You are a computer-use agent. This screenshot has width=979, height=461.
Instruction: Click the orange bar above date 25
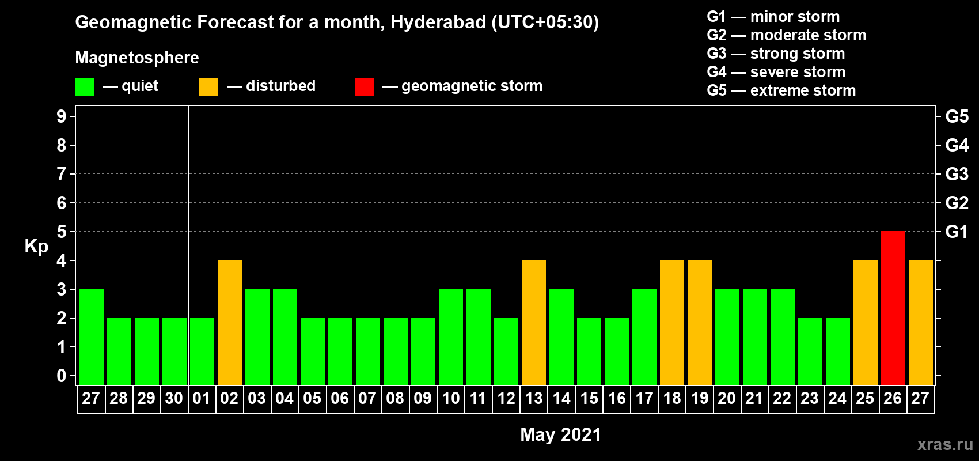coord(866,322)
